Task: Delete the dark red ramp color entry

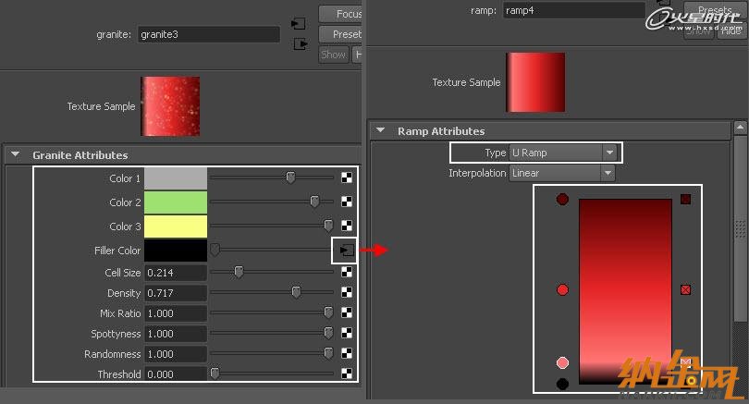Action: tap(685, 199)
